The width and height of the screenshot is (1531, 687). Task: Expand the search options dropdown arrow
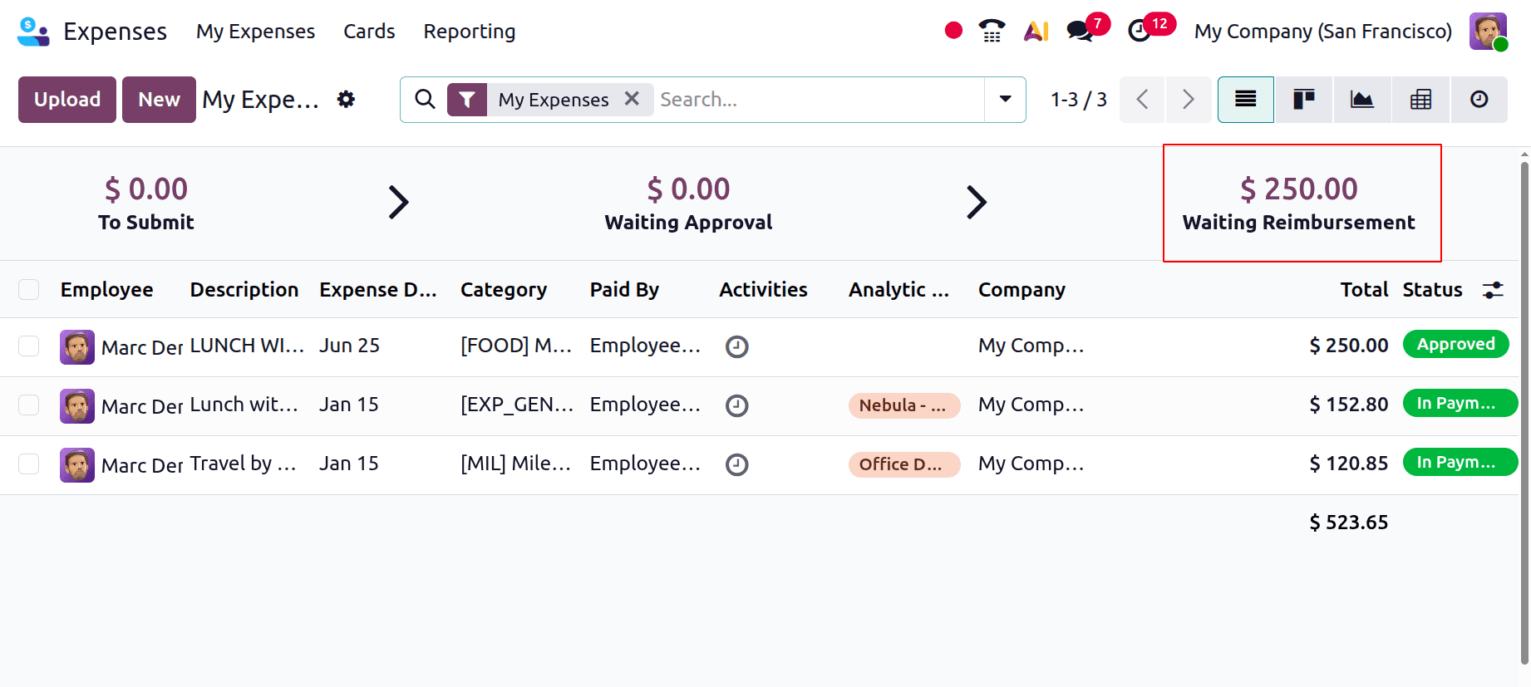click(x=1005, y=100)
